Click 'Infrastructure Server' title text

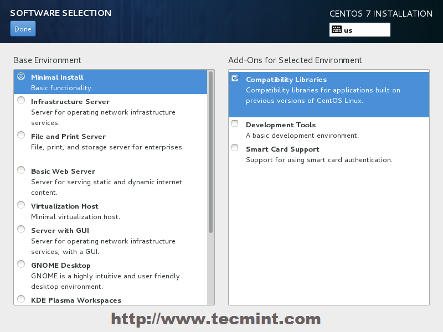tap(70, 102)
